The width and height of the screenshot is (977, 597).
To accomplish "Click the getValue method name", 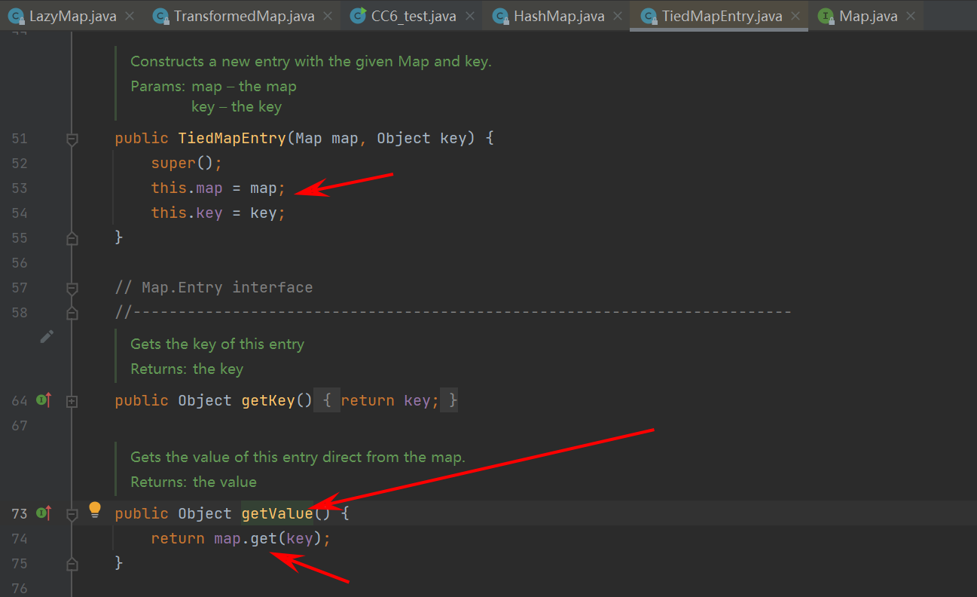I will [x=277, y=513].
